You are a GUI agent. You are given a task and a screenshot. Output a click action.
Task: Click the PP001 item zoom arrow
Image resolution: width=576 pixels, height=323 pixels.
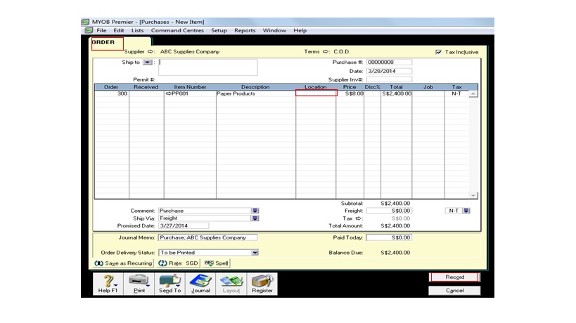point(169,94)
